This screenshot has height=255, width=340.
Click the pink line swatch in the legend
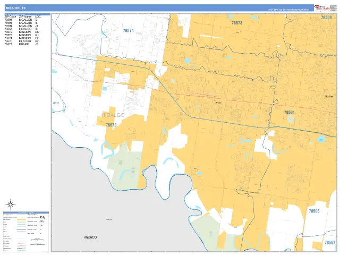pyautogui.click(x=21, y=246)
